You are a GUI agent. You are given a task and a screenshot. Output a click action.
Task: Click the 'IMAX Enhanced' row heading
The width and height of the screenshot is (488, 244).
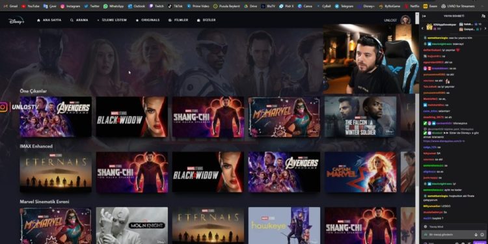(x=36, y=146)
